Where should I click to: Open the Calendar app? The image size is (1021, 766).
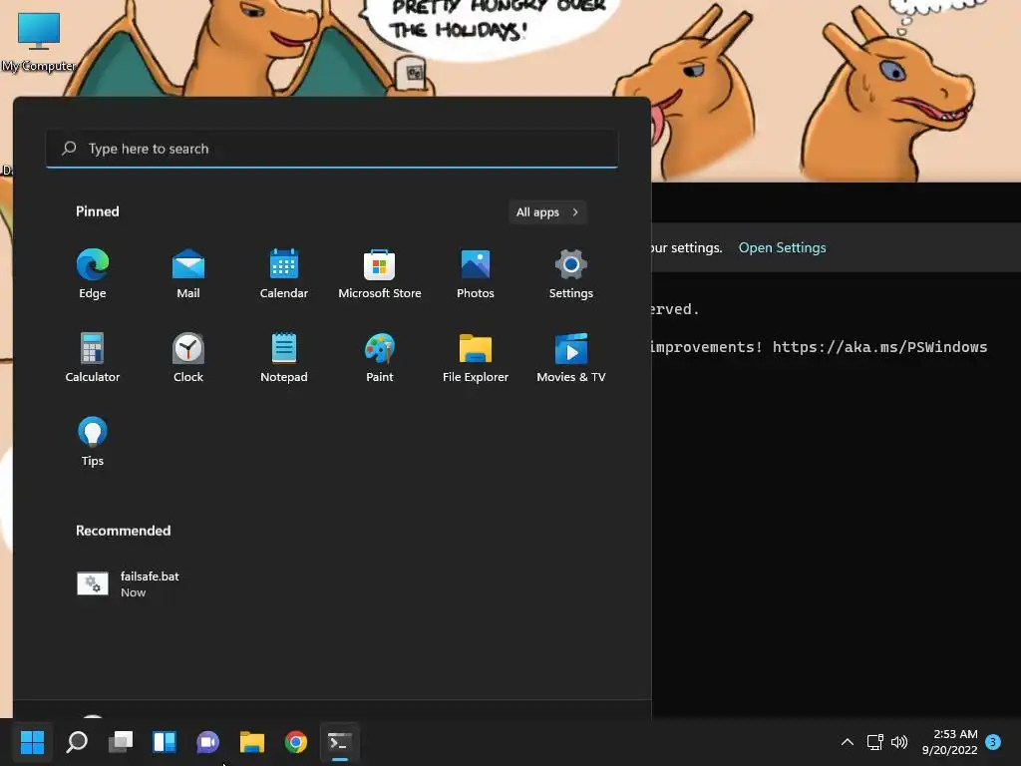tap(284, 273)
